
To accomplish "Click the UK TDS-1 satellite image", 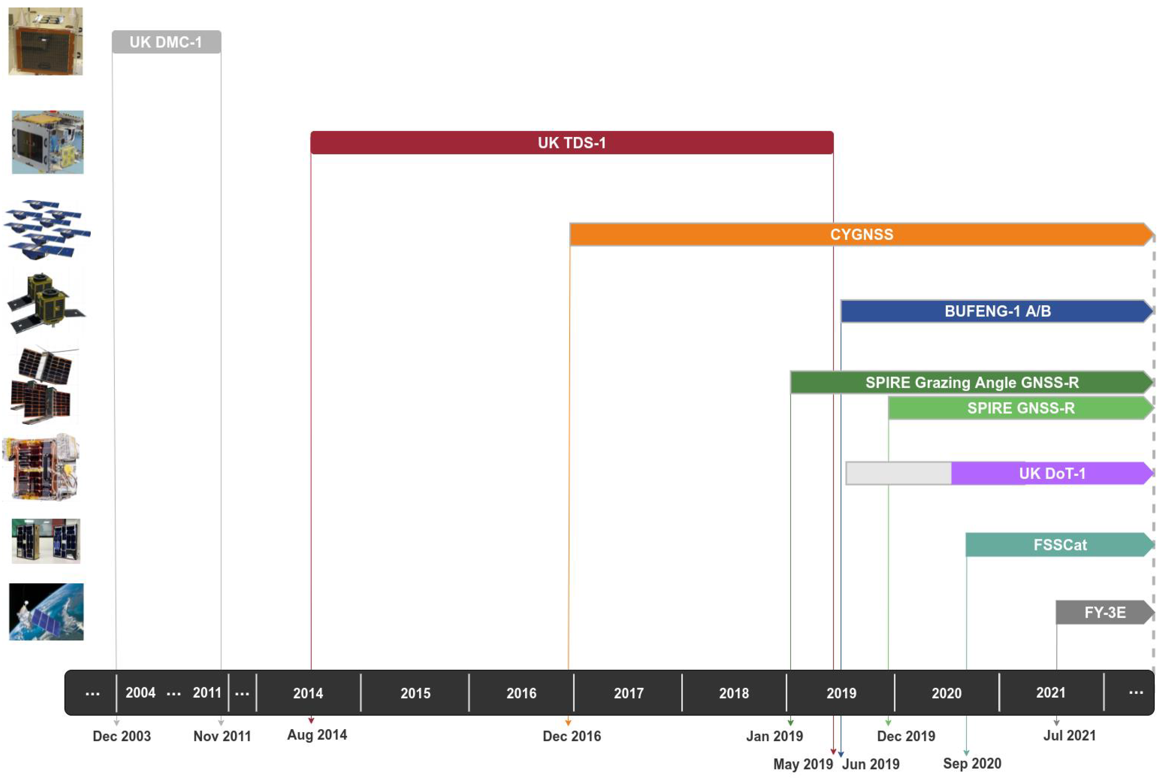I will point(48,142).
